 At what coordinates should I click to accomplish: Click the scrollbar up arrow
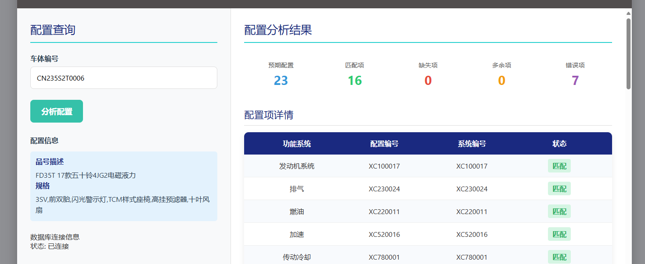pyautogui.click(x=628, y=14)
